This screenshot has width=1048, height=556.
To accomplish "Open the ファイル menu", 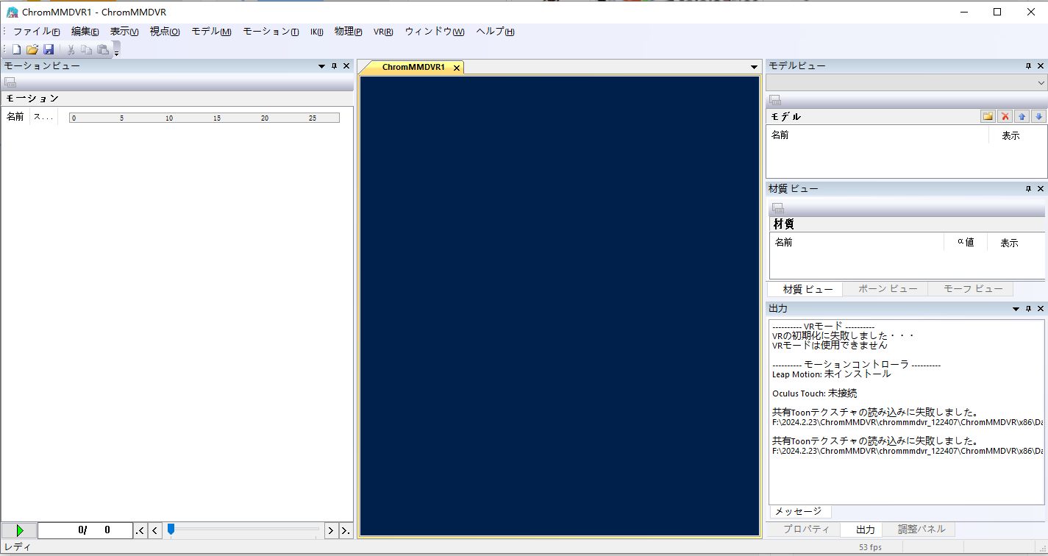I will (x=36, y=32).
